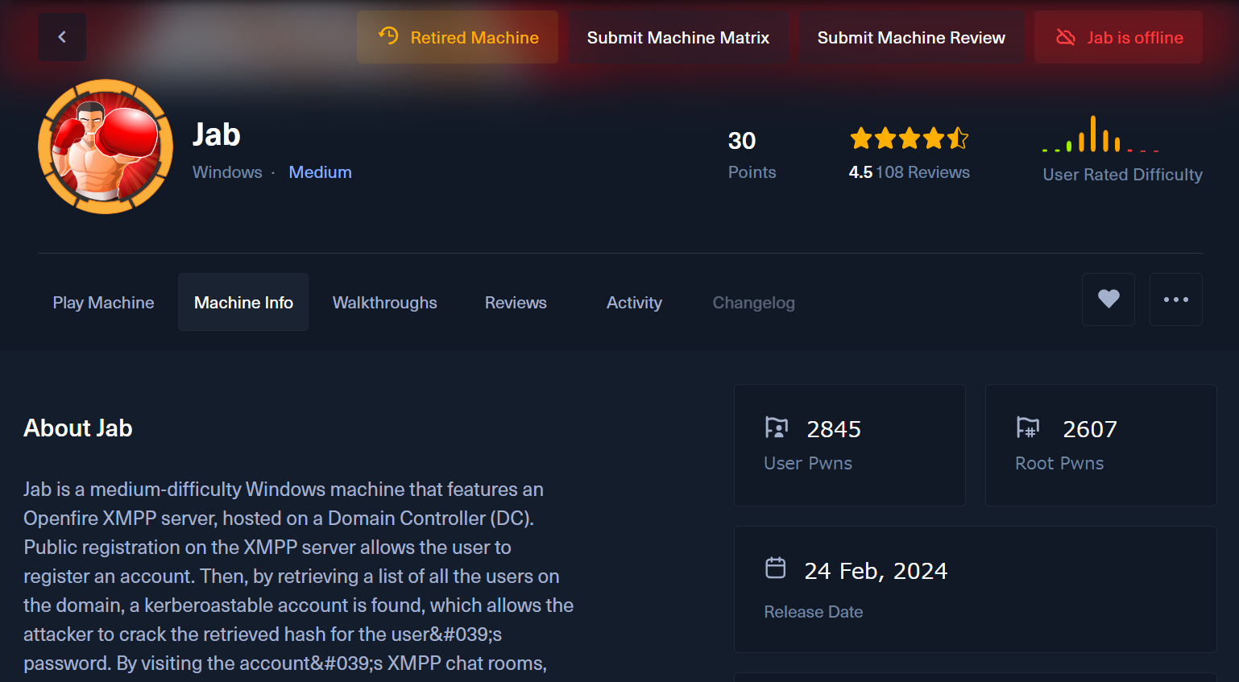Screen dimensions: 1239x682
Task: Click the 'Root Pwns' label
Action: 1059,463
